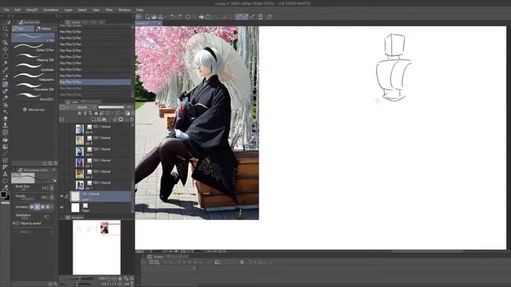
Task: Choose the Echter G-Pen sub tool
Action: pyautogui.click(x=34, y=48)
